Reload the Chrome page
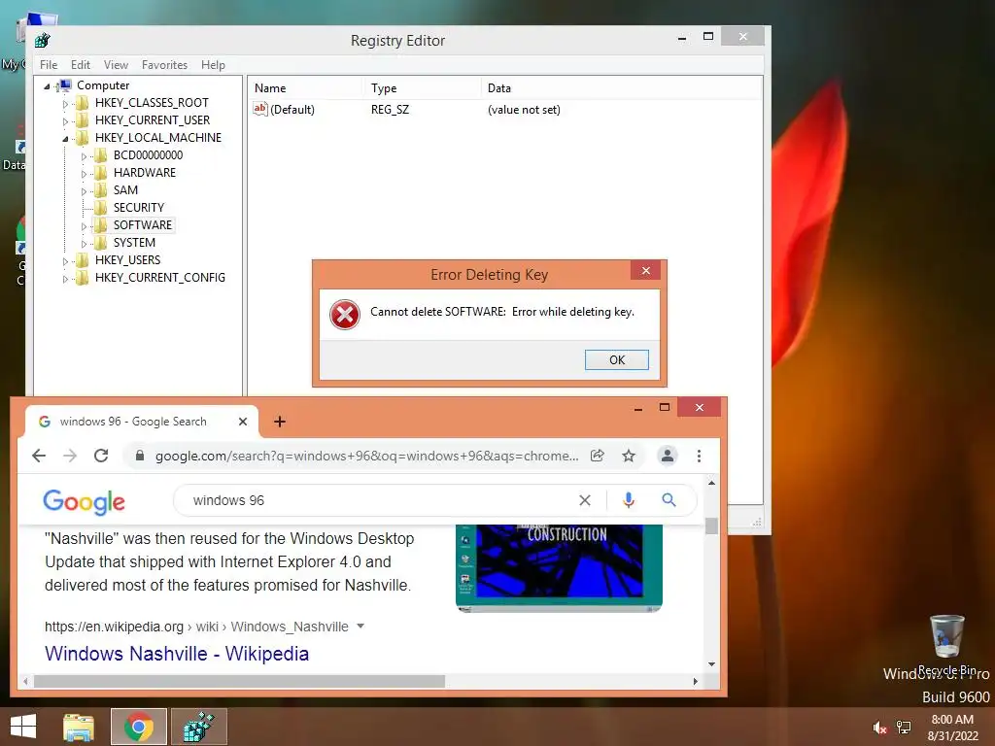The height and width of the screenshot is (746, 995). (x=101, y=456)
